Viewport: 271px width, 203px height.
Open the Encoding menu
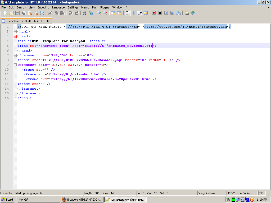[43, 7]
